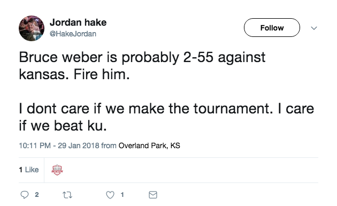337x206 pixels.
Task: Open the red Denton logo liker avatar
Action: (57, 170)
